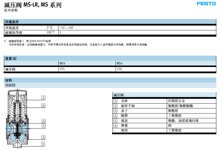222x151 pixels.
Task: Select the materials table header "减压阀"
Action: click(x=164, y=95)
